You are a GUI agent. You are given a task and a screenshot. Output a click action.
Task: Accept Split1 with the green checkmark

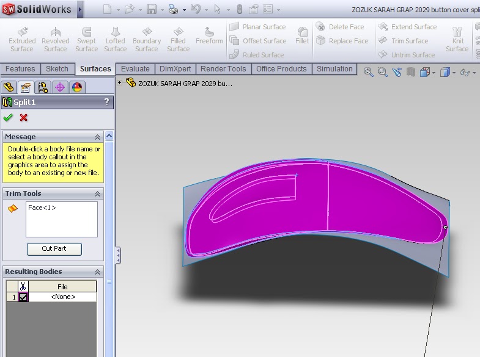pyautogui.click(x=8, y=118)
